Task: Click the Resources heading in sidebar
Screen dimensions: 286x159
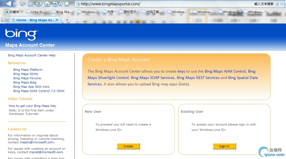Action: pos(17,63)
